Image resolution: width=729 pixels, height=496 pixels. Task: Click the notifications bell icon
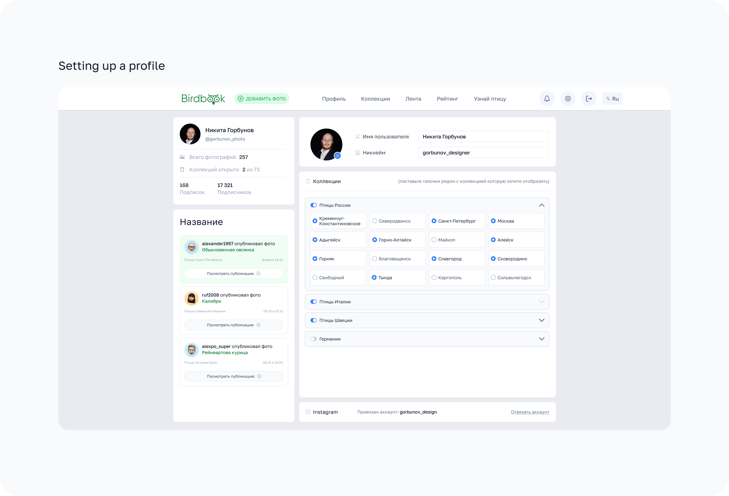pyautogui.click(x=547, y=99)
